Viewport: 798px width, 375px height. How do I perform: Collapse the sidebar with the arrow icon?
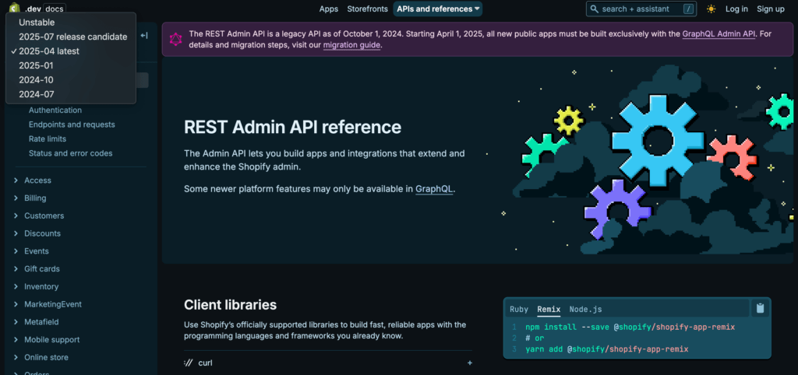(144, 36)
